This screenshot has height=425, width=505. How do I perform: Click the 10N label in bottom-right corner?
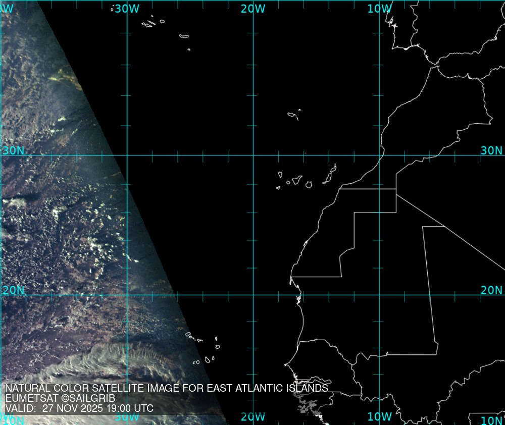tap(491, 421)
